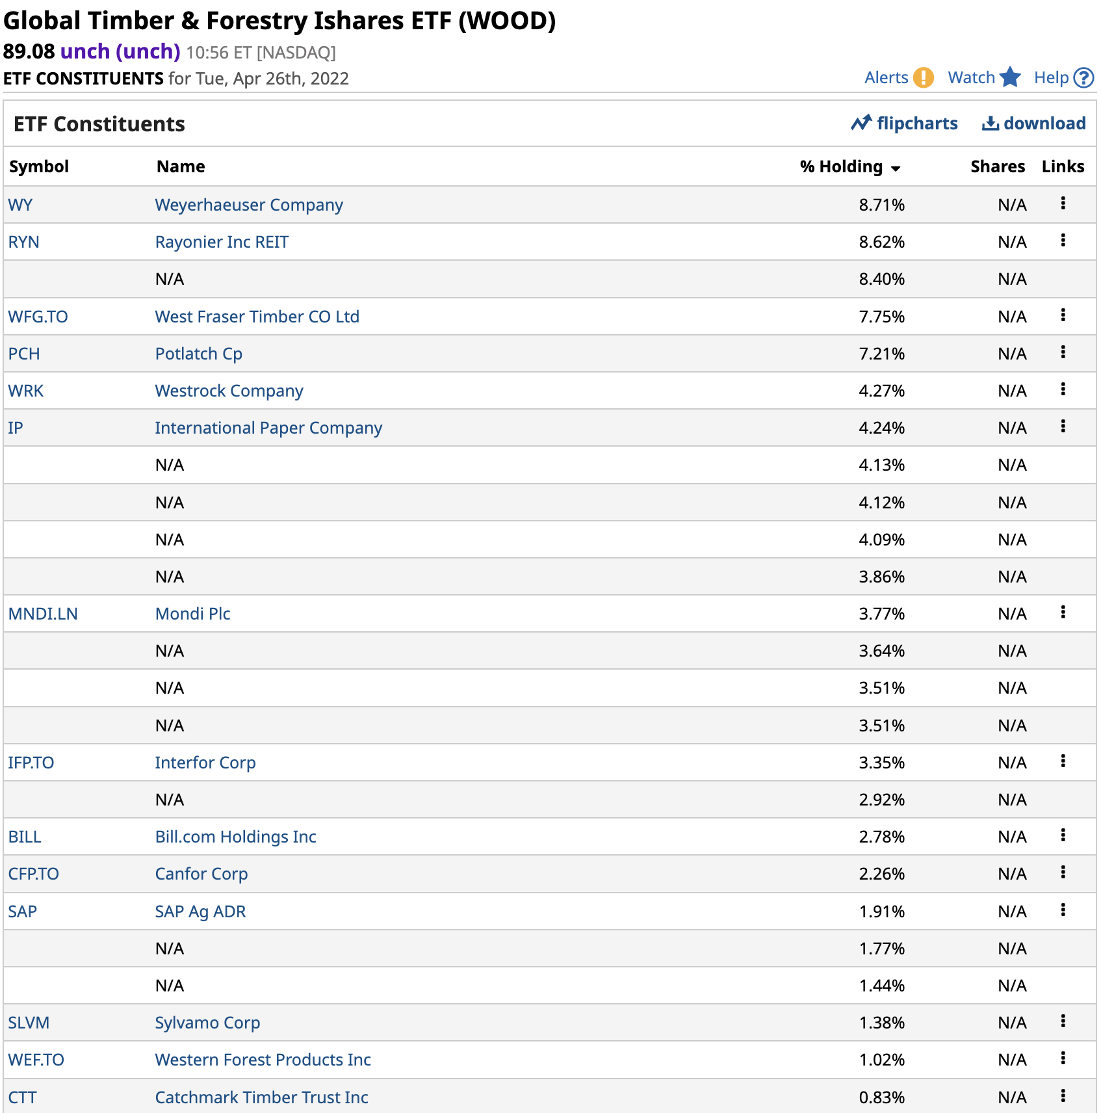Open the Help question mark icon
The width and height of the screenshot is (1101, 1113).
1083,78
